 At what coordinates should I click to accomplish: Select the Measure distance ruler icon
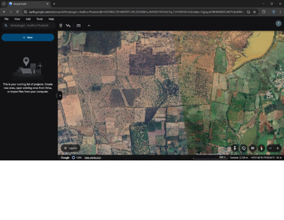click(x=78, y=26)
